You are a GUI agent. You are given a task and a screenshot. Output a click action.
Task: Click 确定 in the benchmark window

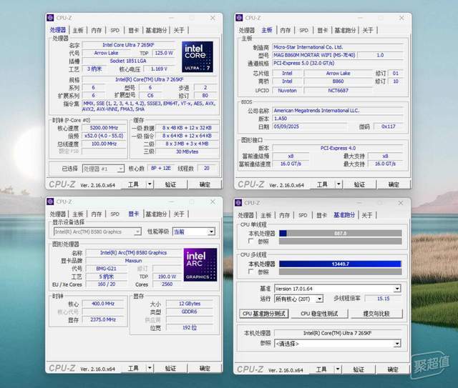(x=393, y=369)
